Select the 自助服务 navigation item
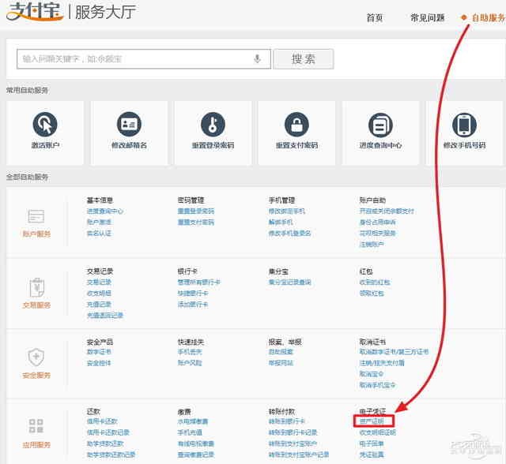 coord(488,17)
